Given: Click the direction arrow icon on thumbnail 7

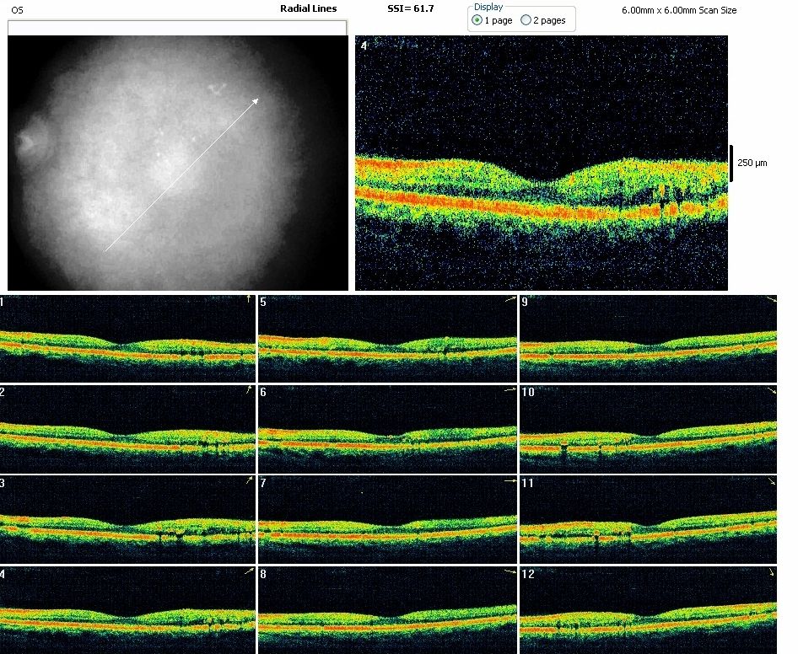Looking at the screenshot, I should pyautogui.click(x=510, y=480).
